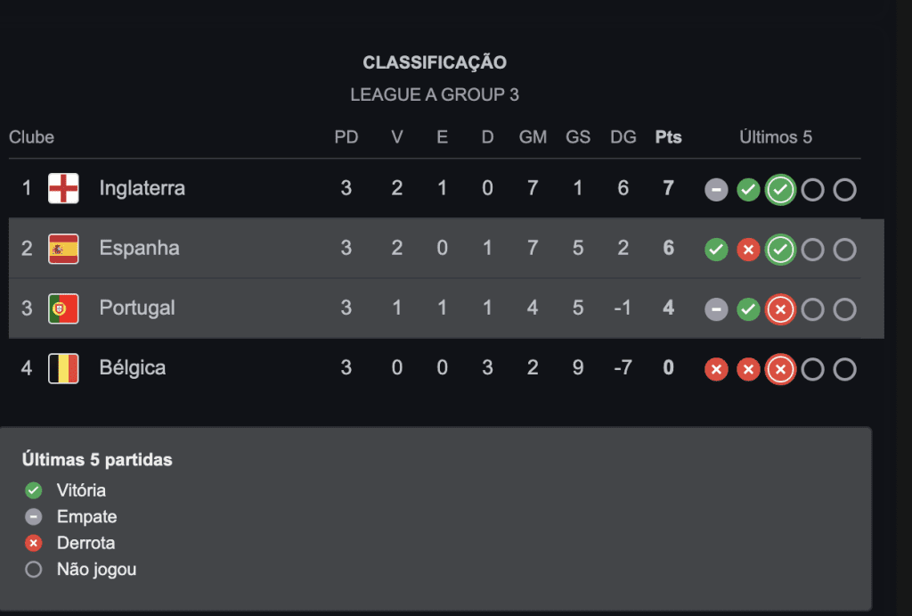Click Bélgica's highlighted latest loss icon

tap(780, 369)
